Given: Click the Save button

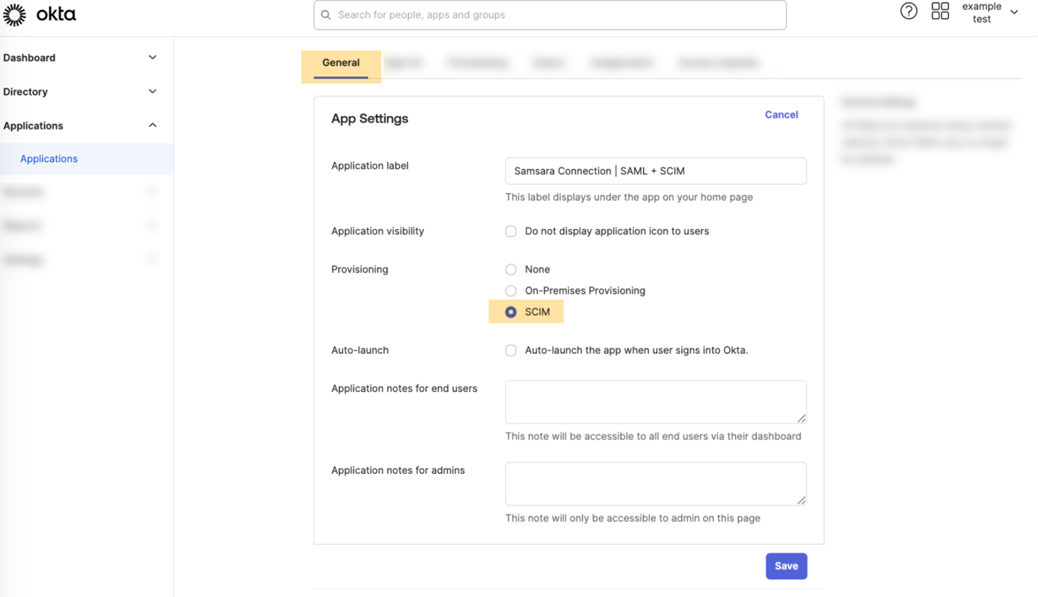Looking at the screenshot, I should click(786, 566).
